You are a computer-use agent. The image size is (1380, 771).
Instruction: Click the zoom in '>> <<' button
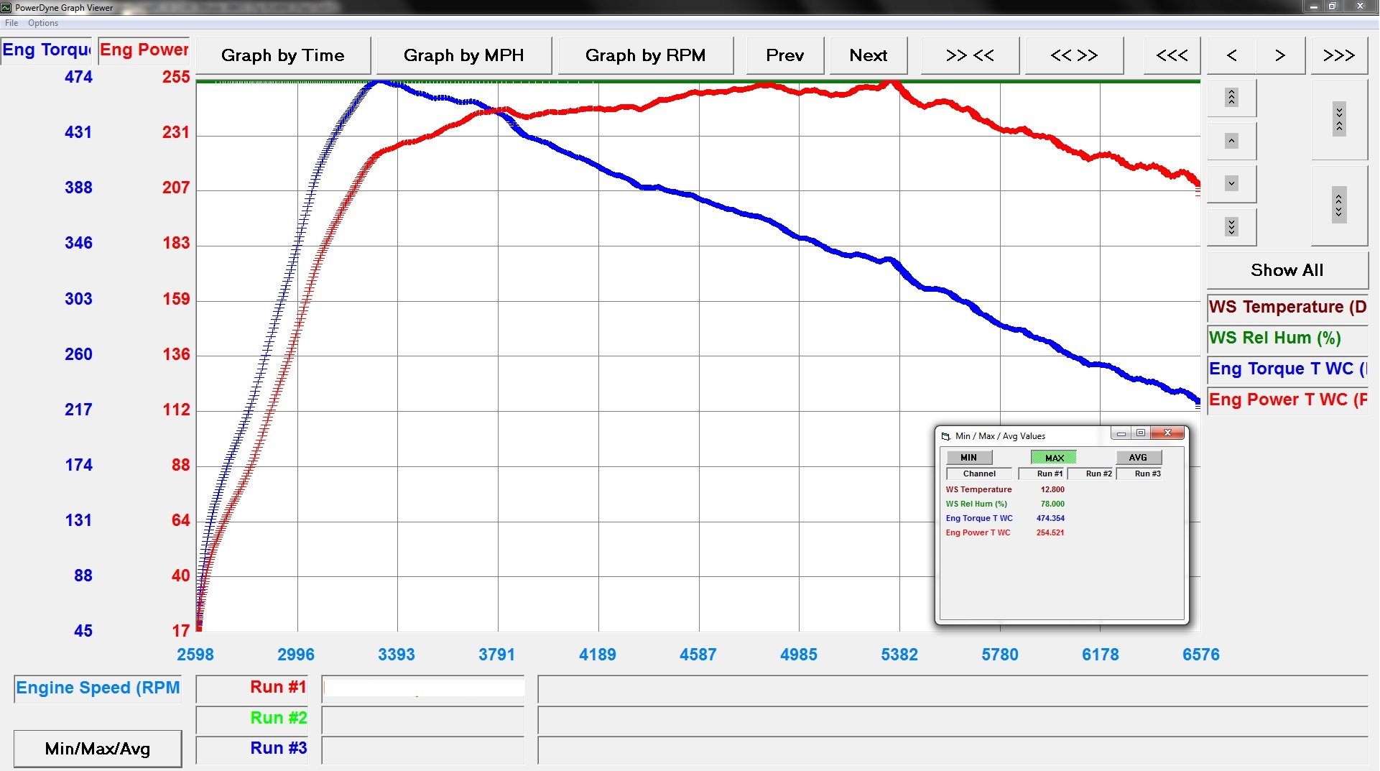click(970, 55)
